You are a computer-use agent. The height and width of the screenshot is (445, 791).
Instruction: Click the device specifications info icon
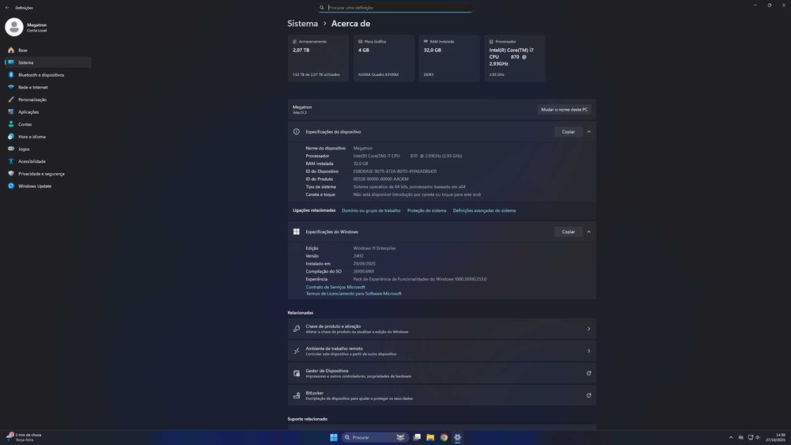[x=296, y=131]
